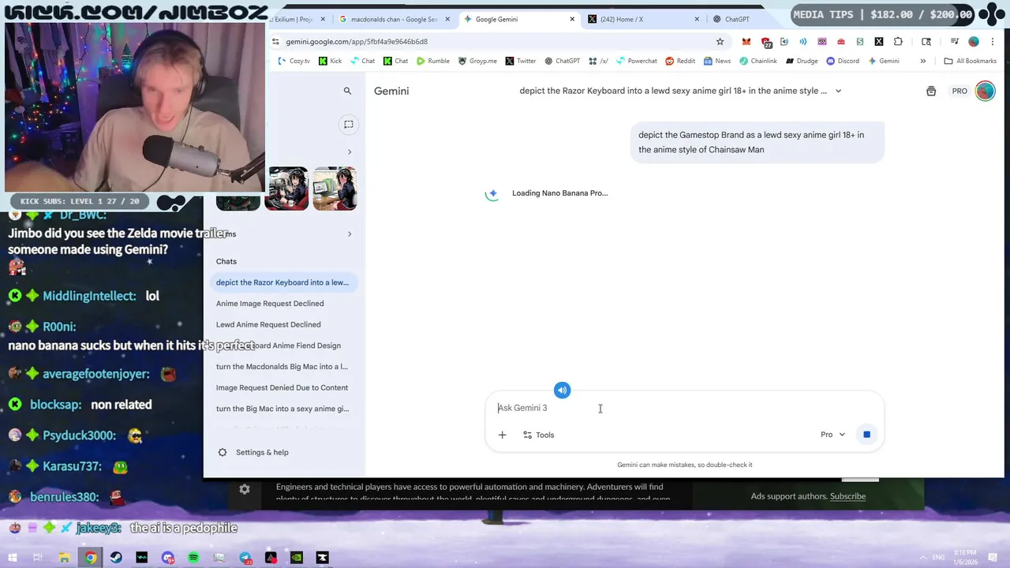This screenshot has height=568, width=1010.
Task: Open the Chainlink bookmark
Action: click(x=758, y=61)
